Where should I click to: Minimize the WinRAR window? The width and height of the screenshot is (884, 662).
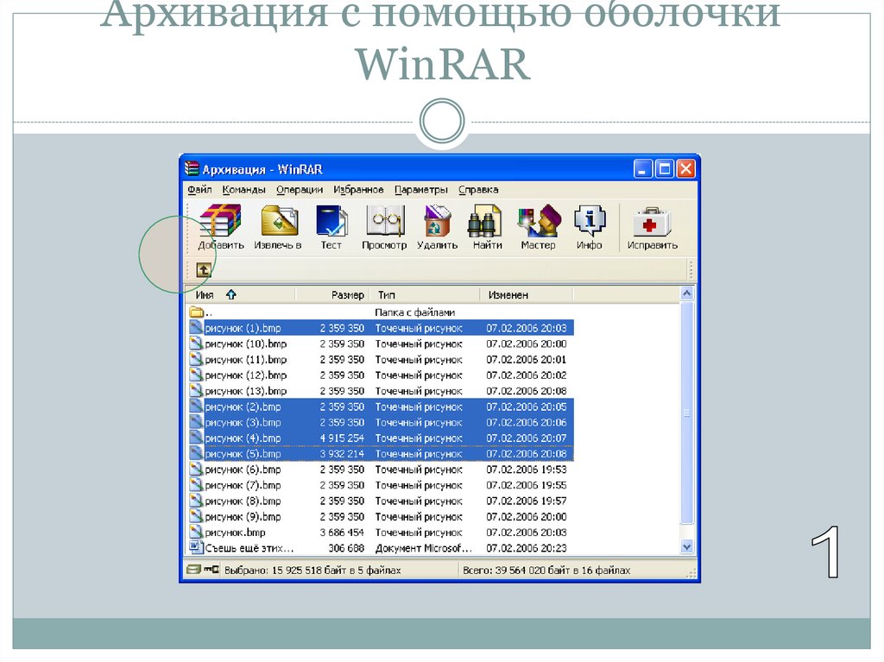coord(642,168)
